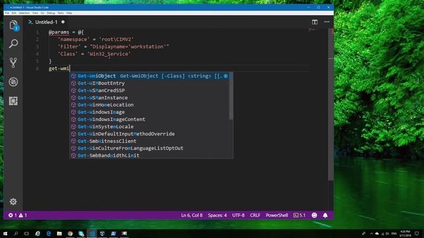
Task: Launch Internet Explorer from the taskbar
Action: [x=38, y=233]
